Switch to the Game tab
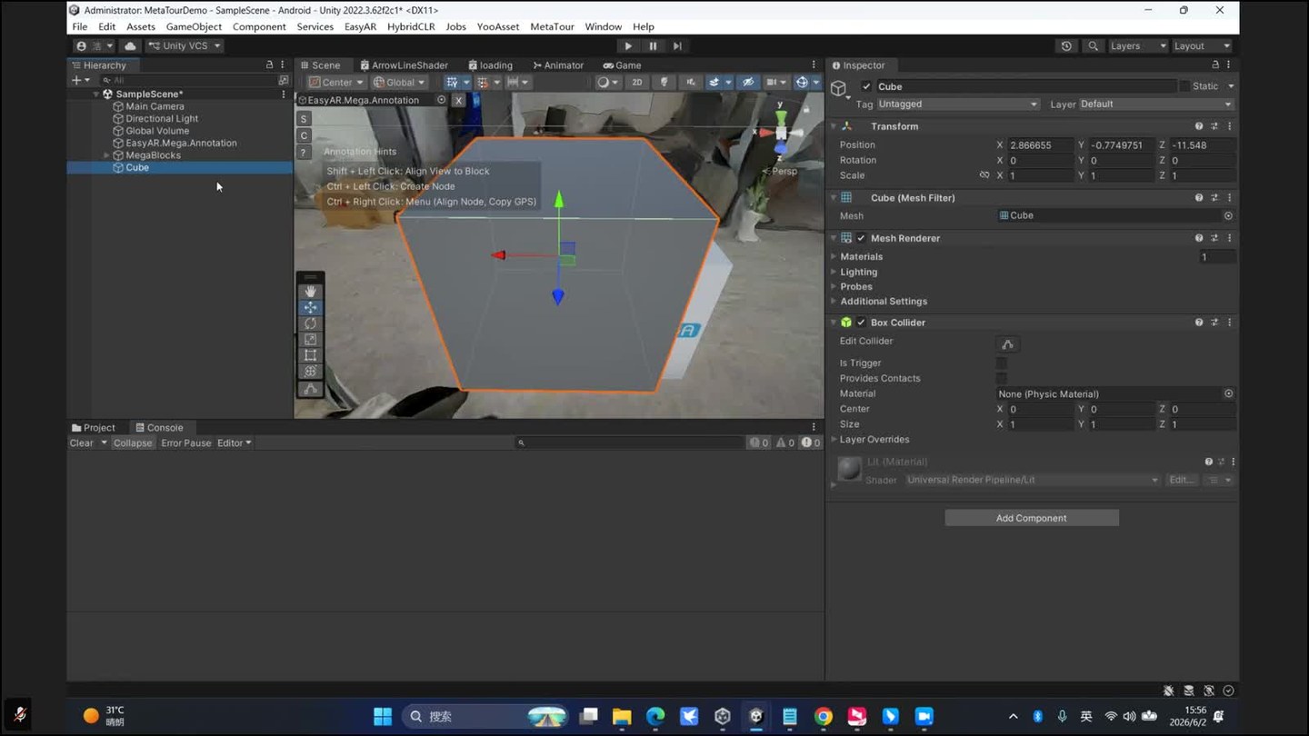The image size is (1309, 736). (x=622, y=65)
